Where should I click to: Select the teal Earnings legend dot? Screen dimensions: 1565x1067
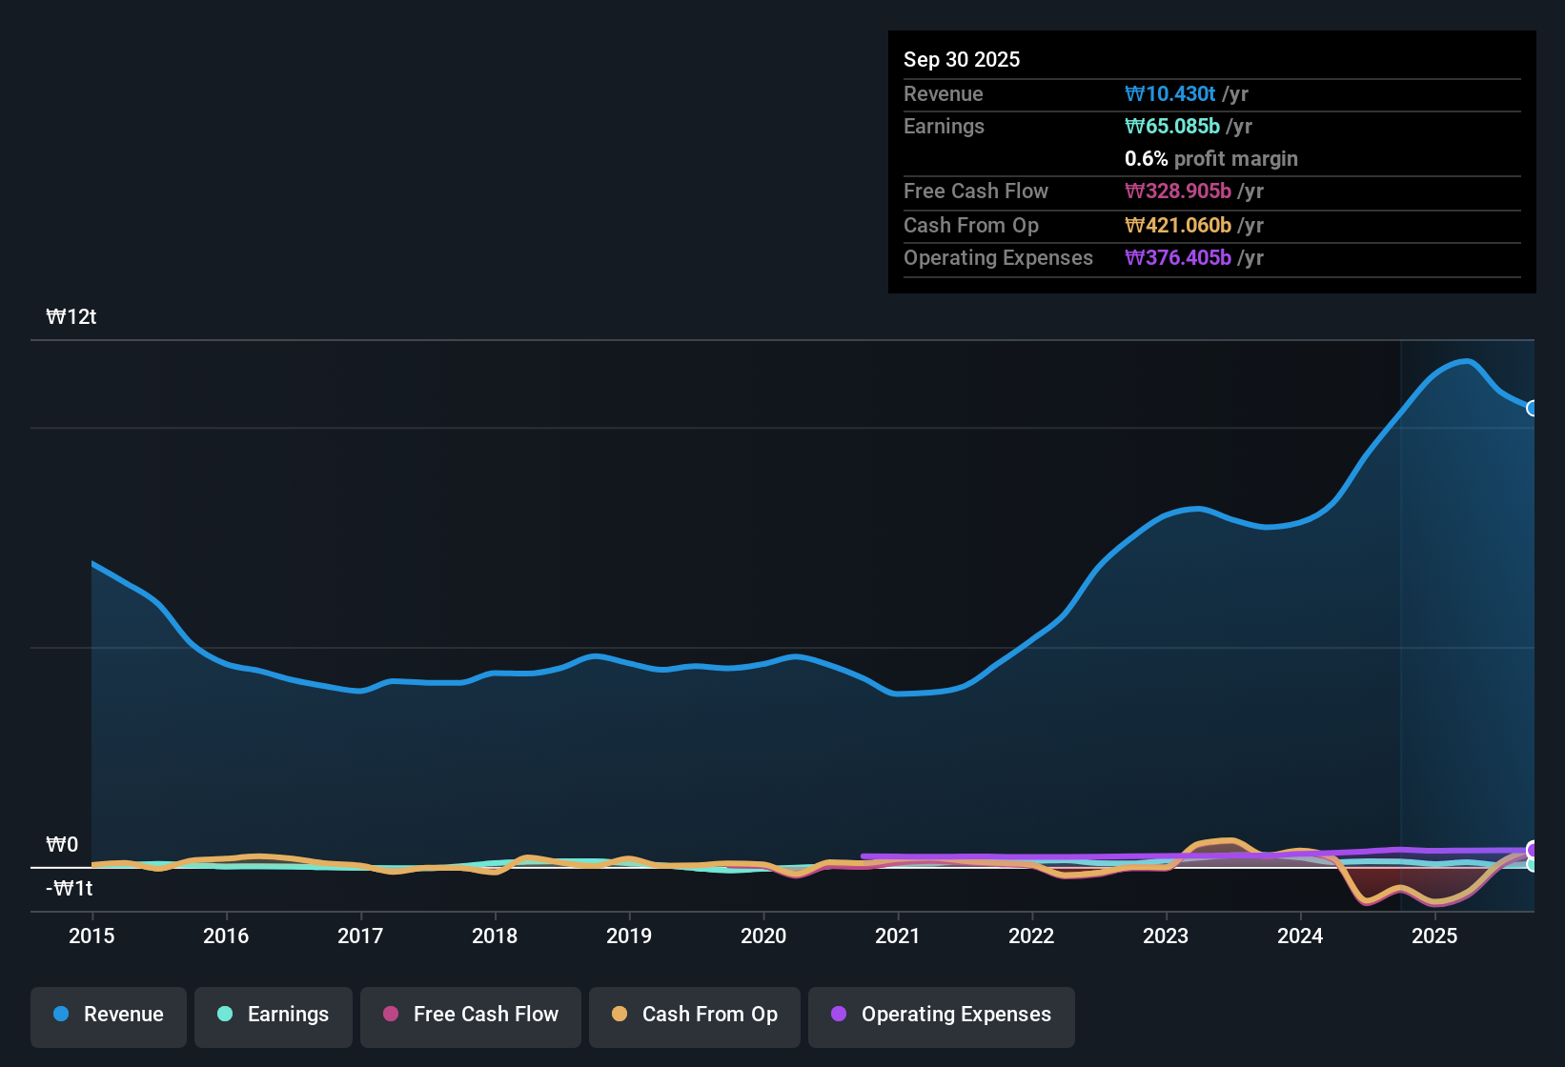point(225,1015)
